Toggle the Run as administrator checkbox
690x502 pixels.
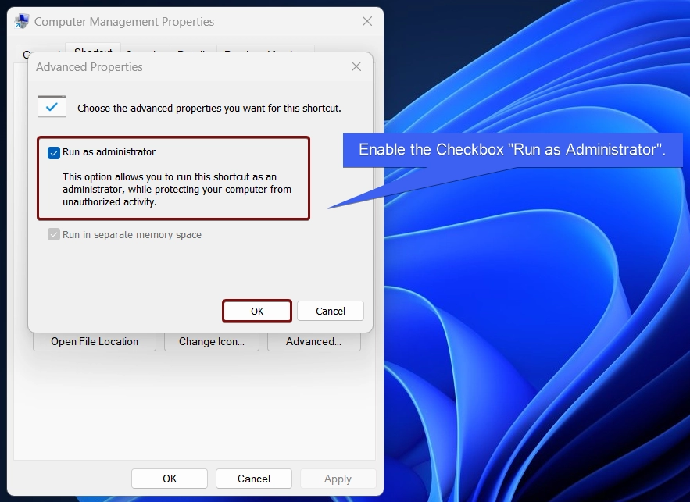tap(54, 153)
